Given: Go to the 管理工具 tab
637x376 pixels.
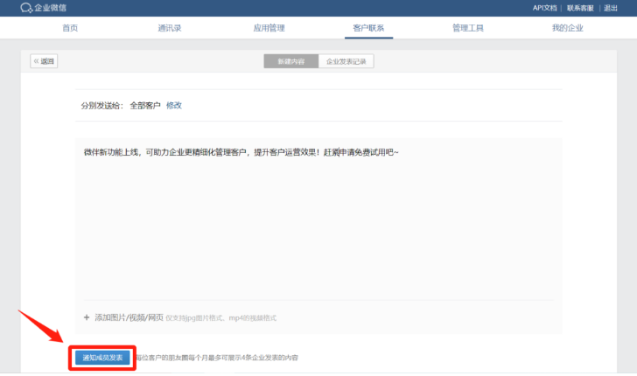Looking at the screenshot, I should [468, 28].
